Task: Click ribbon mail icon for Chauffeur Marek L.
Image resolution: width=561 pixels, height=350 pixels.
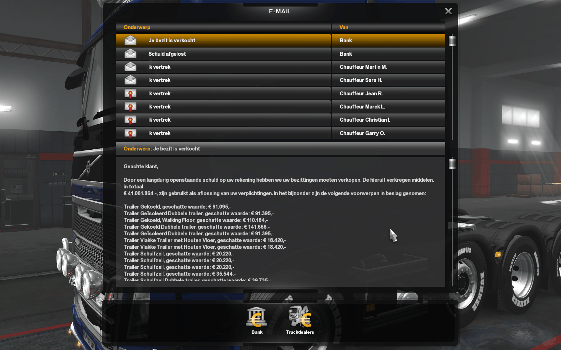Action: pyautogui.click(x=130, y=107)
